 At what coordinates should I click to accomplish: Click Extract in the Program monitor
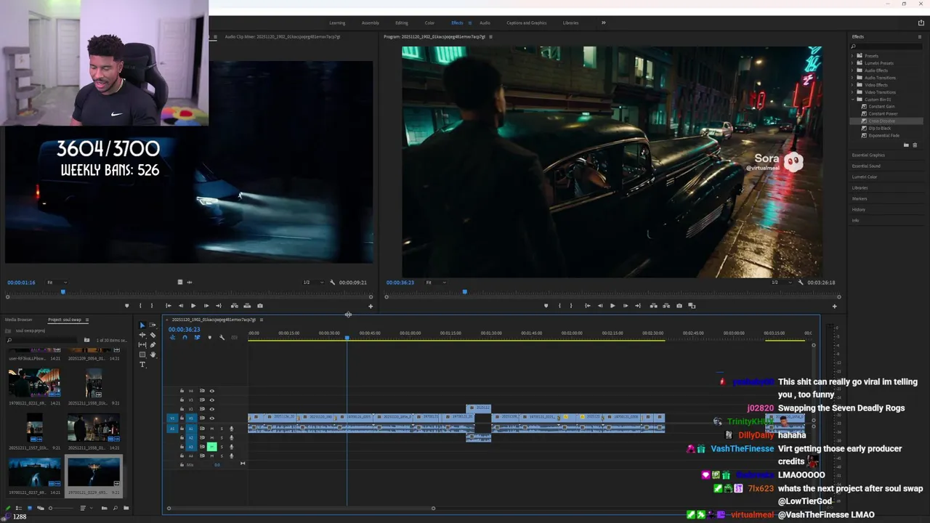pyautogui.click(x=666, y=306)
